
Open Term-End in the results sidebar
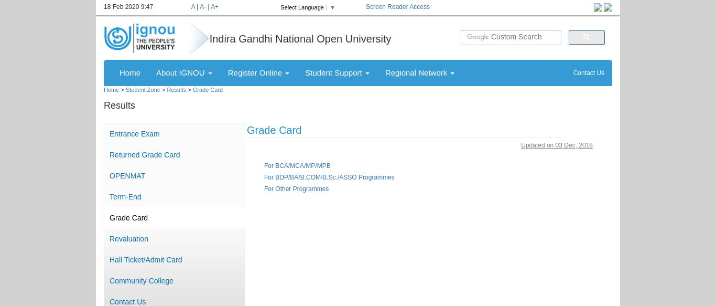click(x=125, y=197)
